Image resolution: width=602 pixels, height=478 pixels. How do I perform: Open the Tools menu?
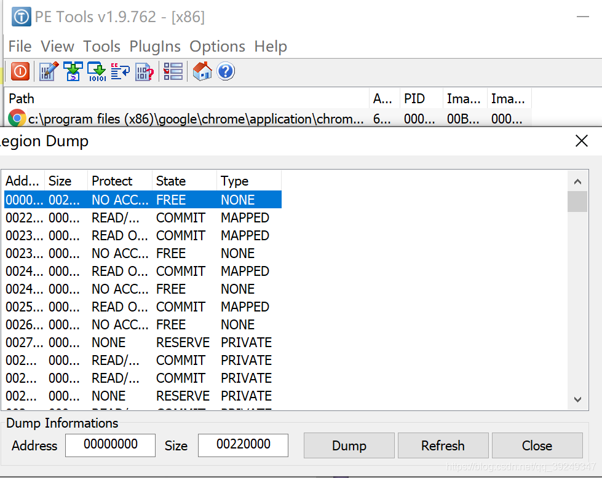click(x=101, y=46)
